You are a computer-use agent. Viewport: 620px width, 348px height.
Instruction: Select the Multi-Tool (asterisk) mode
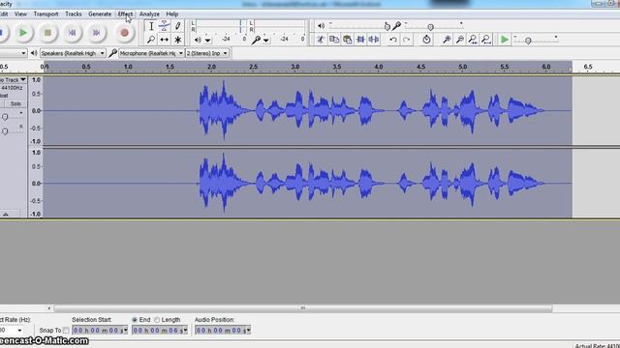click(177, 40)
